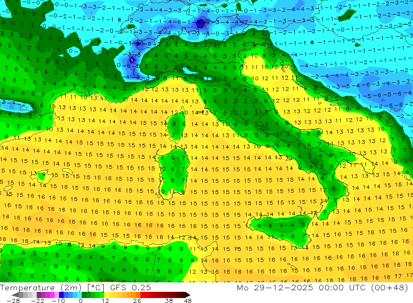This screenshot has width=413, height=303.
Task: Click the "26" legend label
Action: [137, 301]
